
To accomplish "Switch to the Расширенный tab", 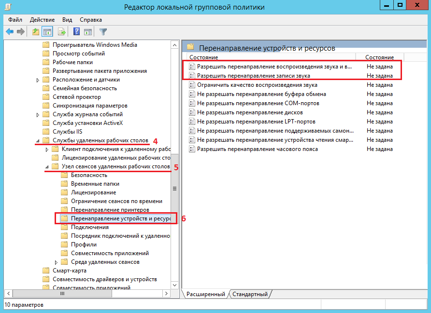I will 205,294.
